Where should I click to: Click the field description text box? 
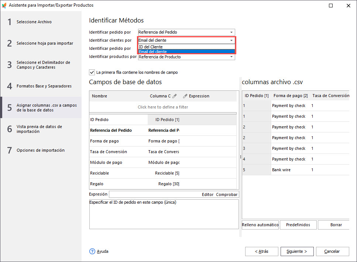164,214
